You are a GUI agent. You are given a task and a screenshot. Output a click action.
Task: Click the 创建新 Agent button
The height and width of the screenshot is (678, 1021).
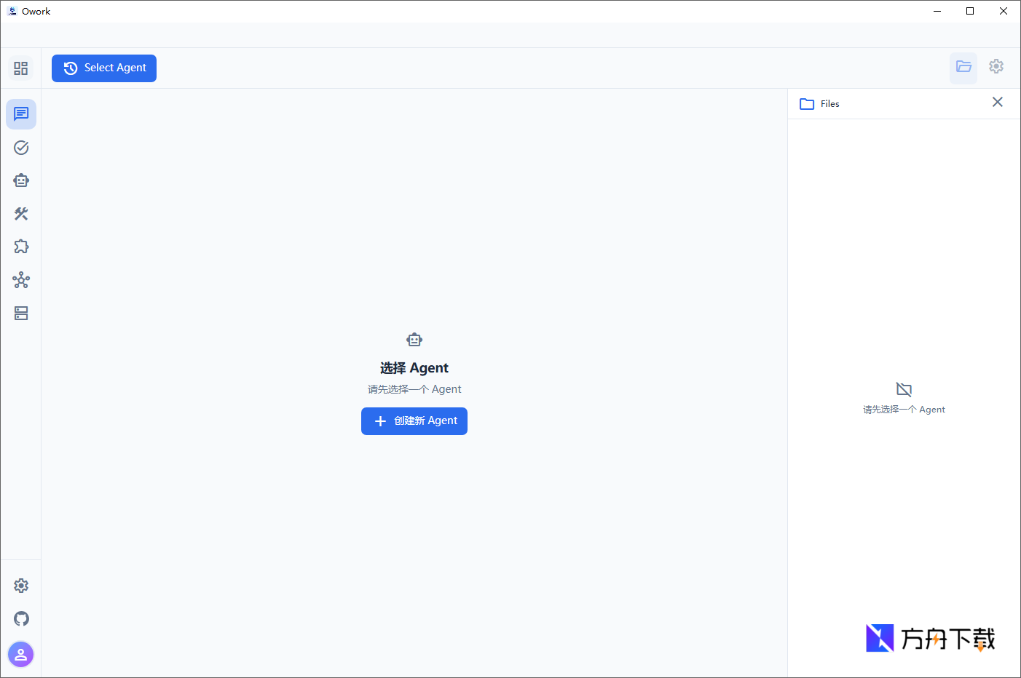[x=414, y=421]
